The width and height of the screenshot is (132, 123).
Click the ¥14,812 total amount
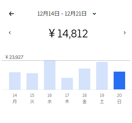coord(68,33)
